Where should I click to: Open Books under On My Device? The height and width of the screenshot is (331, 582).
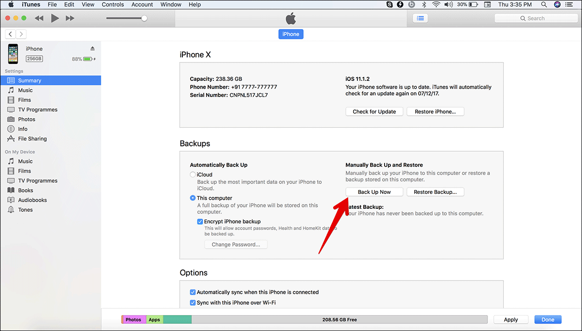(50, 190)
